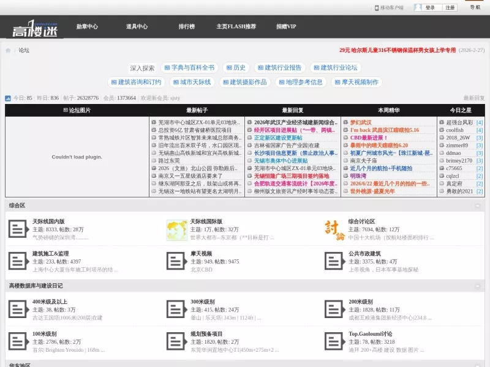Screen dimensions: 490x367
Task: Open the 历史 explore link
Action: (x=236, y=68)
